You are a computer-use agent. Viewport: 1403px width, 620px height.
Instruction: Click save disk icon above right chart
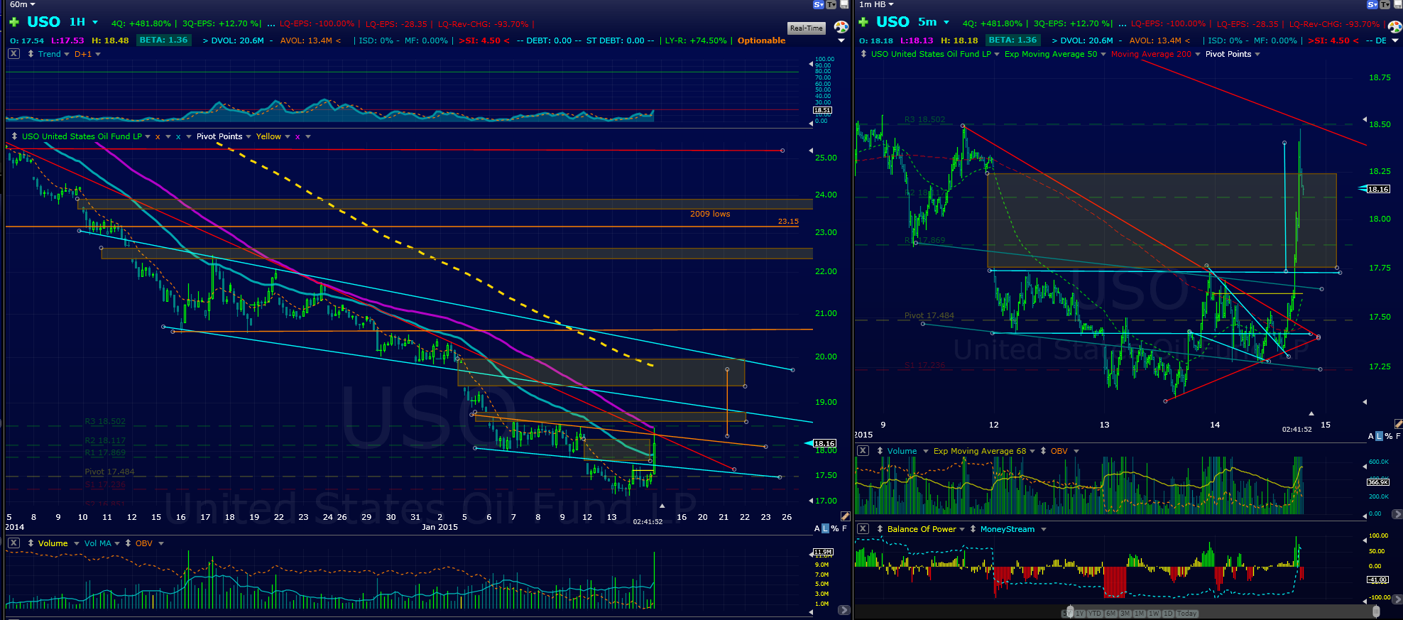point(1398,4)
